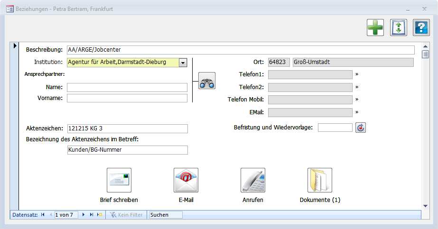Click the Kein Filter button
The width and height of the screenshot is (438, 229).
pyautogui.click(x=126, y=215)
